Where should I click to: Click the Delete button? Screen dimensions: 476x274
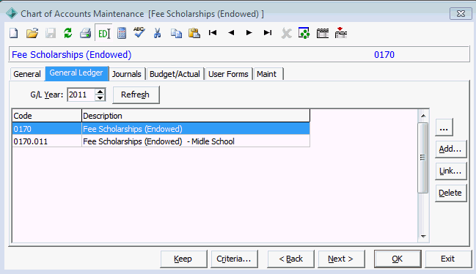click(x=451, y=193)
